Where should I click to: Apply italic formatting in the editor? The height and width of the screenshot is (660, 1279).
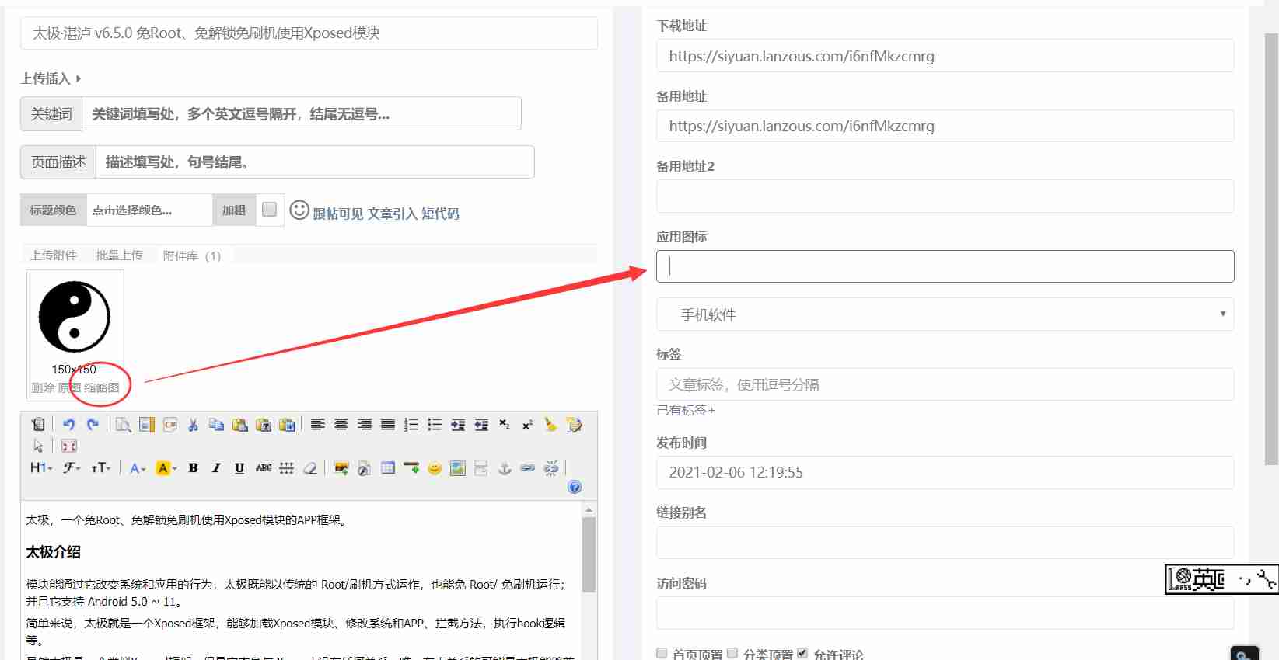tap(216, 468)
